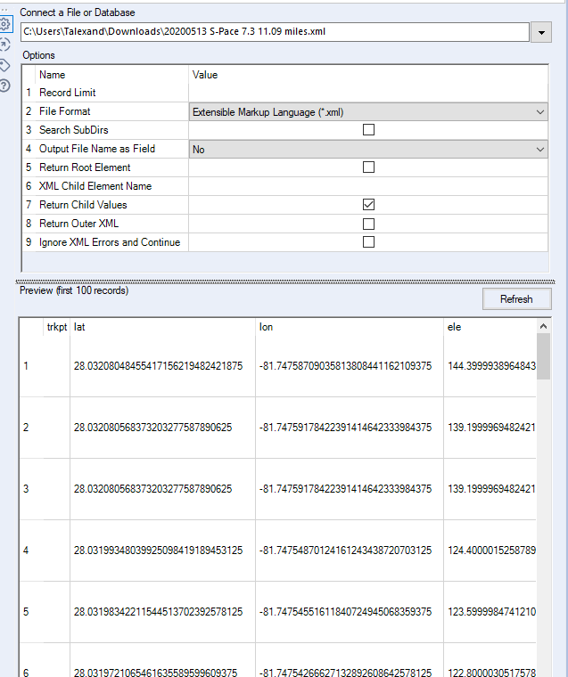Select the Search SubDirs row label

73,130
